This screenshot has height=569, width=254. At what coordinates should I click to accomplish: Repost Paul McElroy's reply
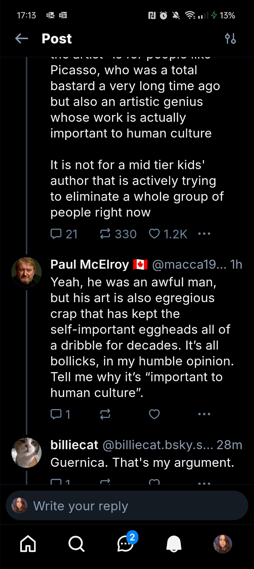105,414
